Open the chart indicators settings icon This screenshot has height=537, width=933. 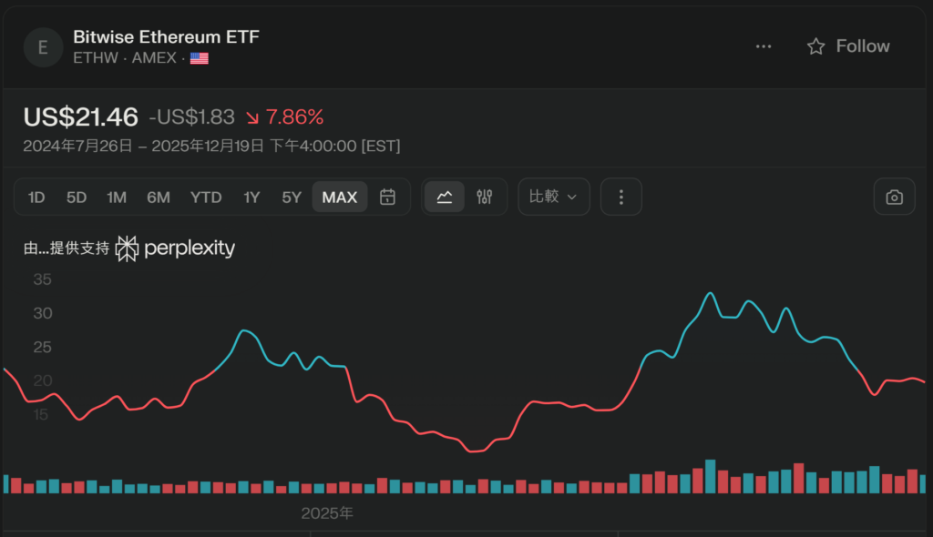(x=485, y=197)
